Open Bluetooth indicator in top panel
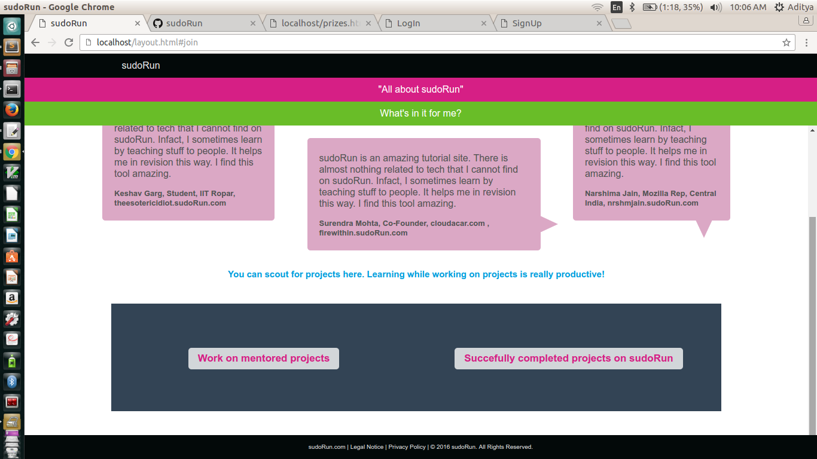Image resolution: width=817 pixels, height=459 pixels. [x=632, y=7]
